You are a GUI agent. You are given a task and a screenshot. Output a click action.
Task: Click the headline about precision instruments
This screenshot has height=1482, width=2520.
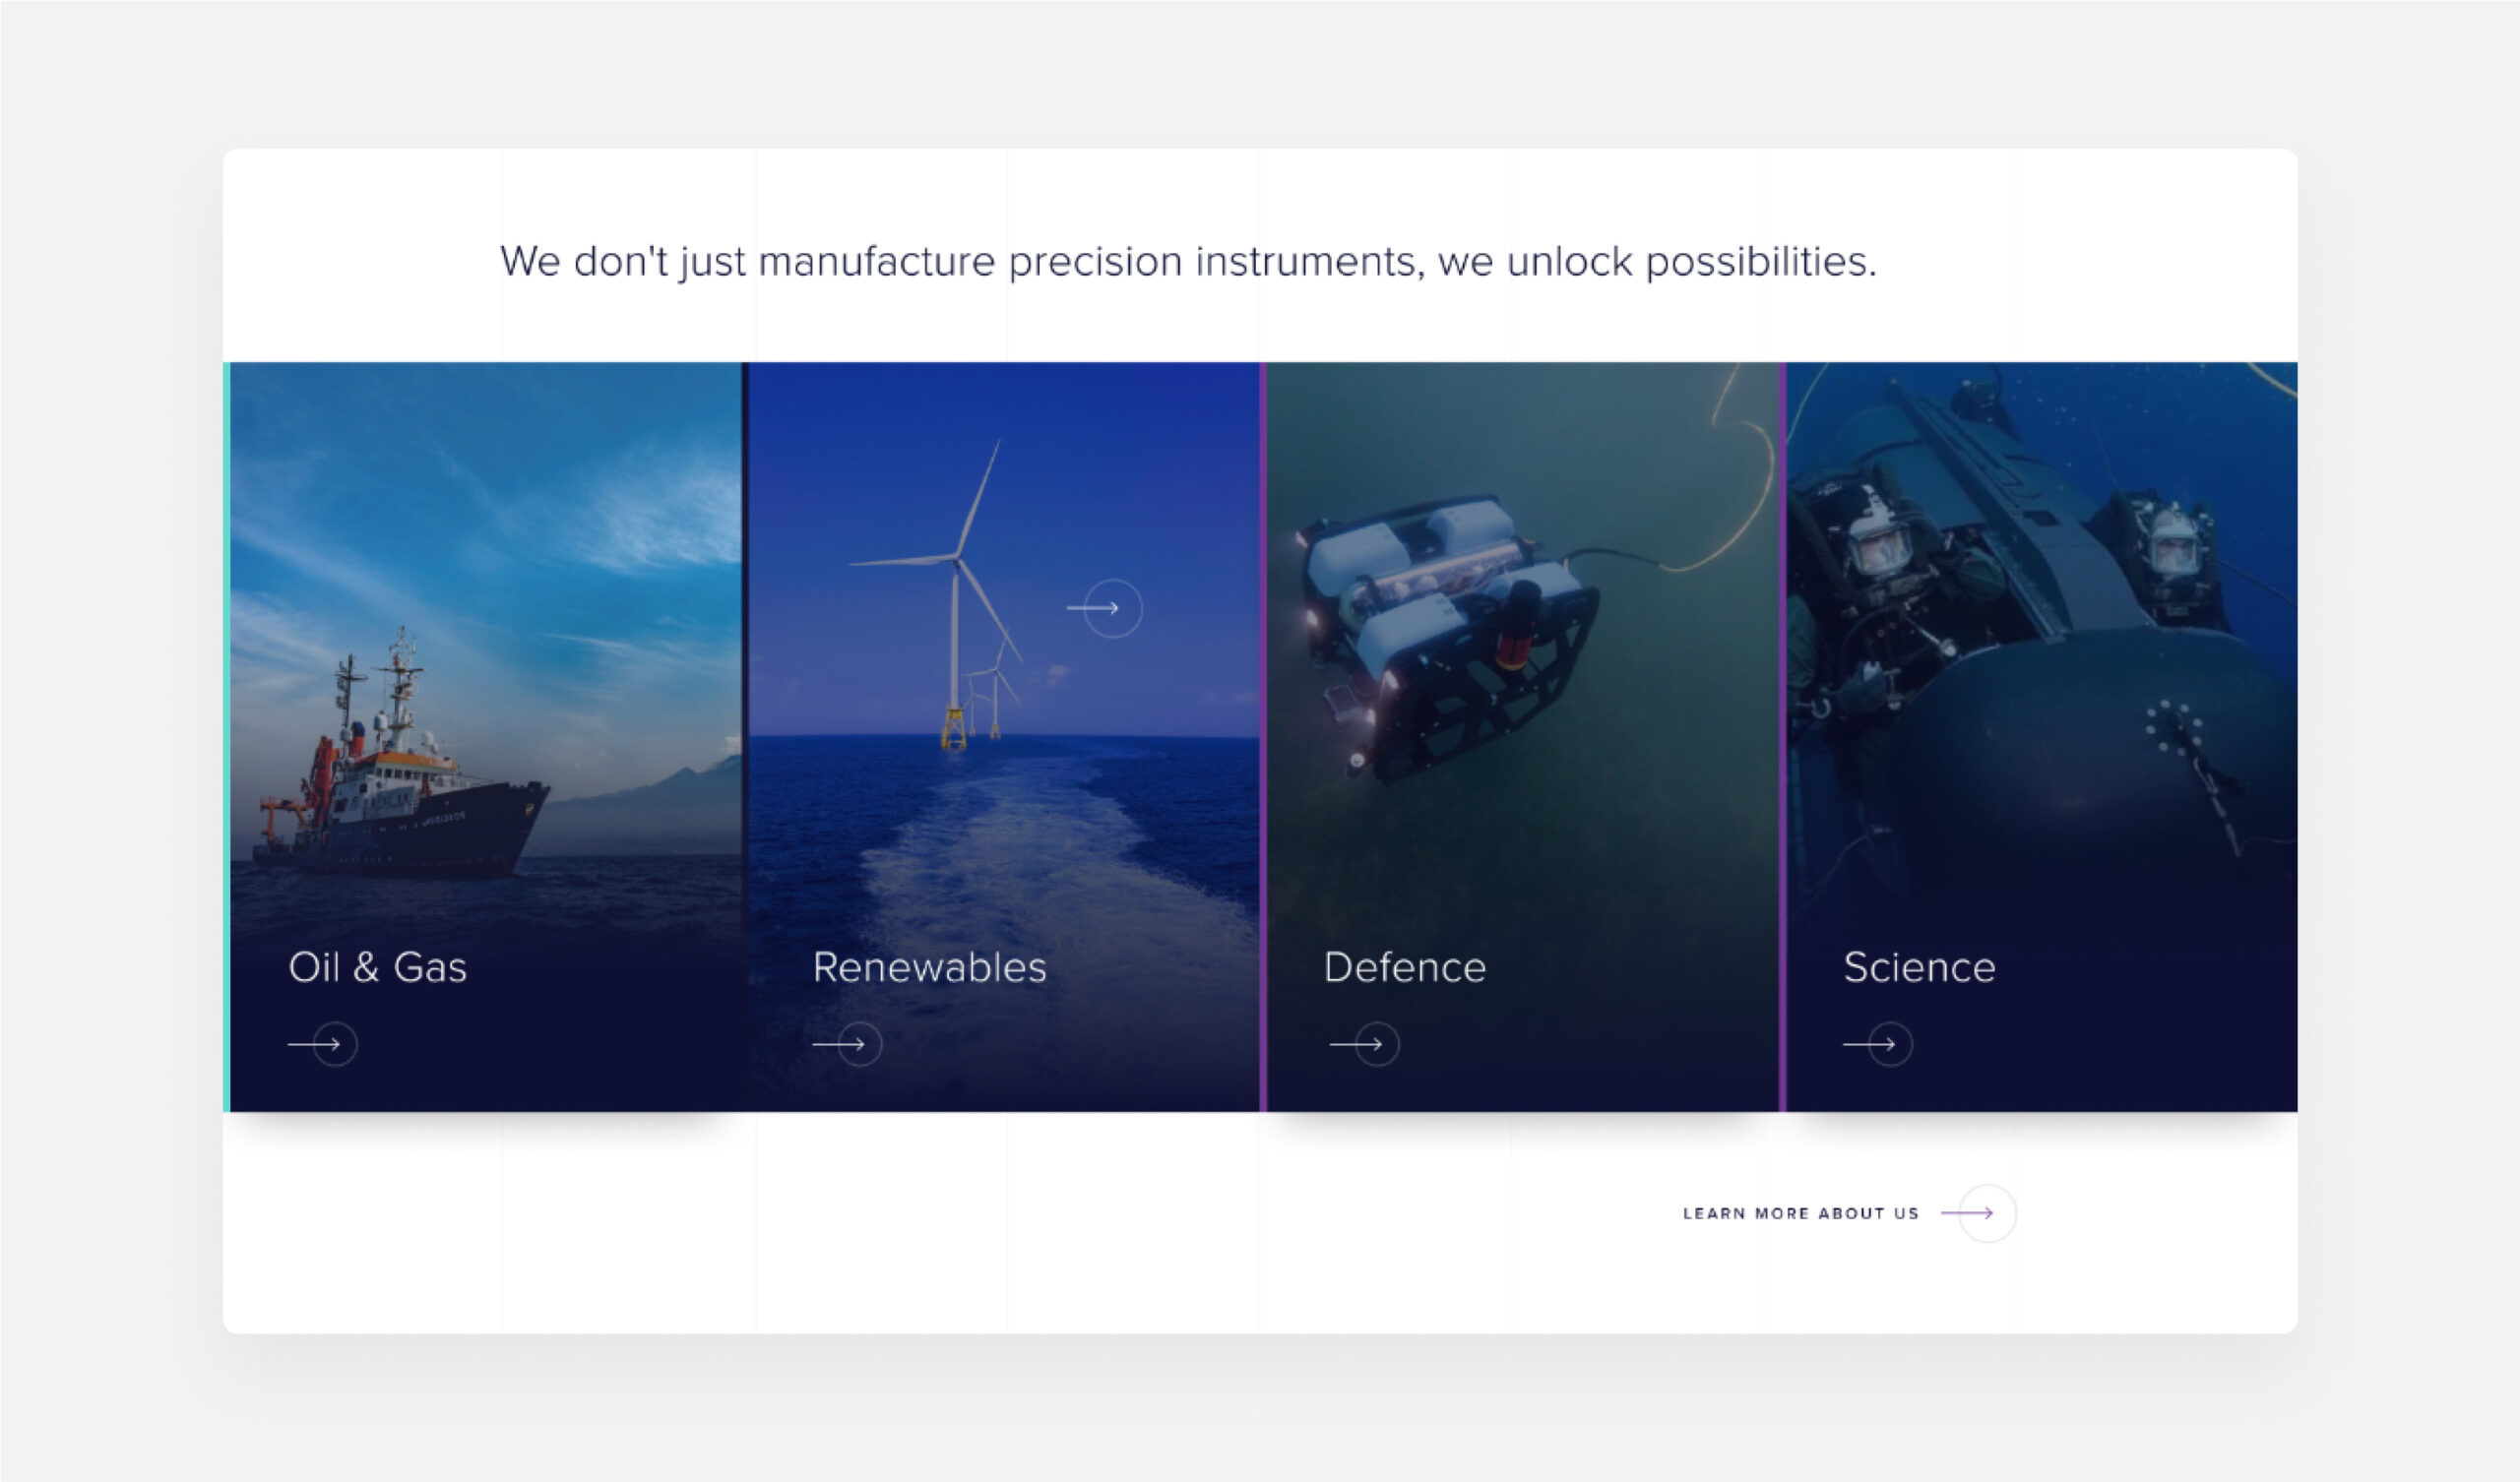pos(1188,262)
